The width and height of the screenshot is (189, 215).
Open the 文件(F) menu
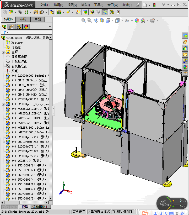pos(45,5)
